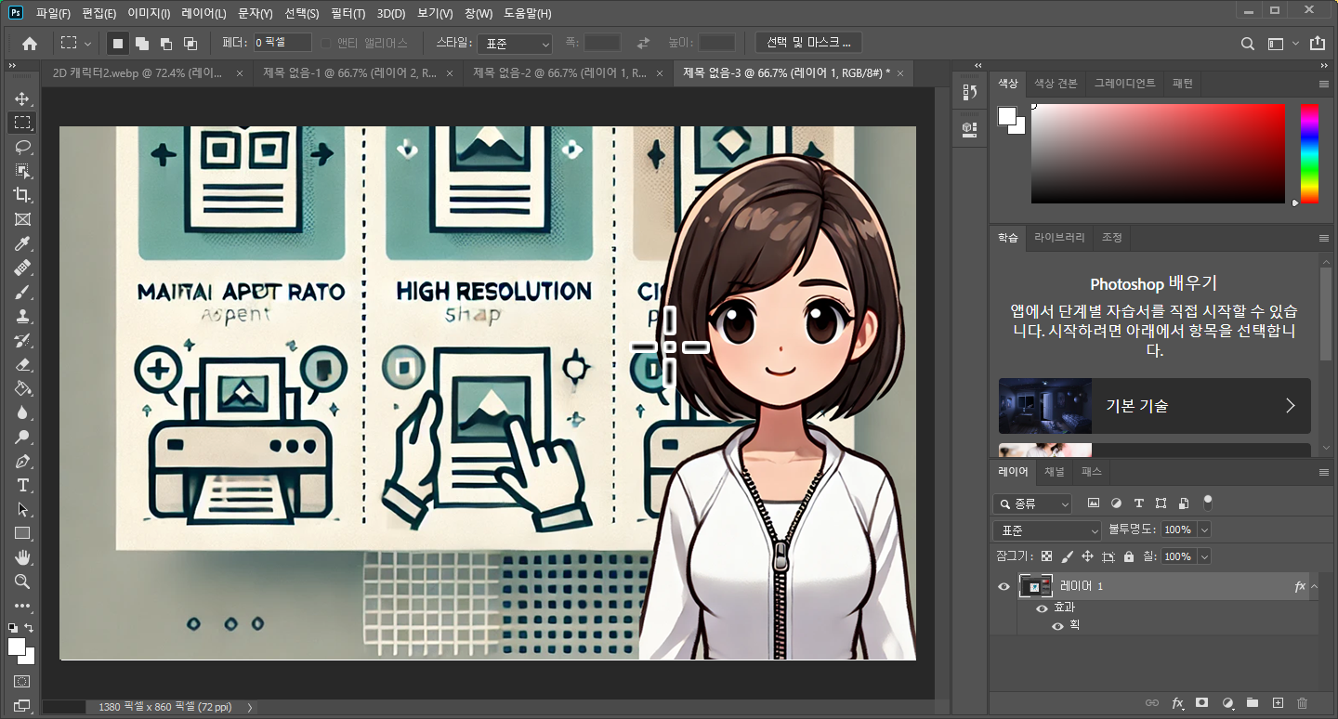Open the layer blend mode 표준 dropdown

1046,530
